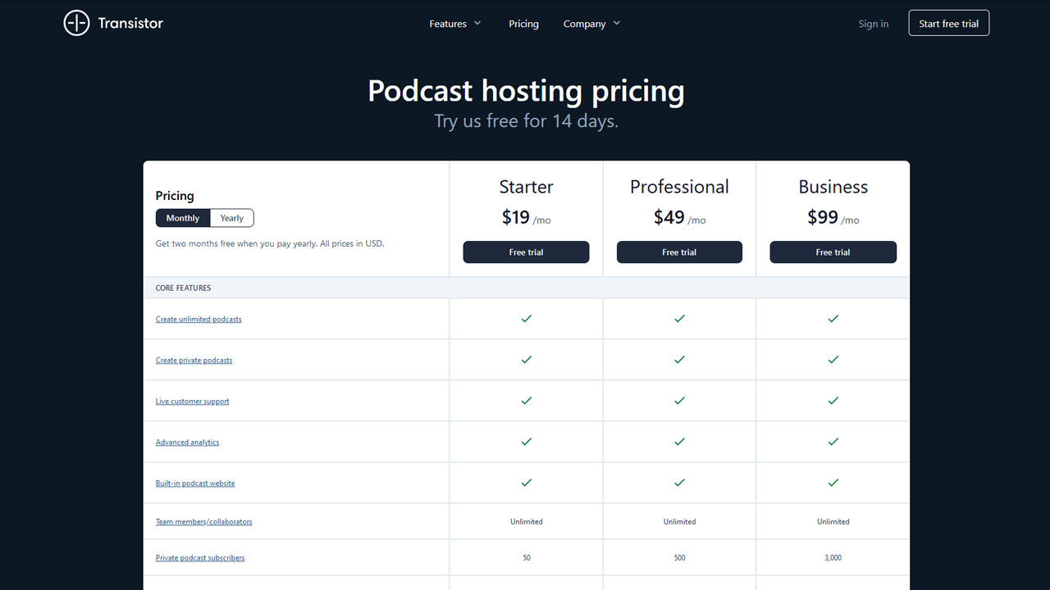1050x590 pixels.
Task: Click the Sign in link
Action: point(874,24)
